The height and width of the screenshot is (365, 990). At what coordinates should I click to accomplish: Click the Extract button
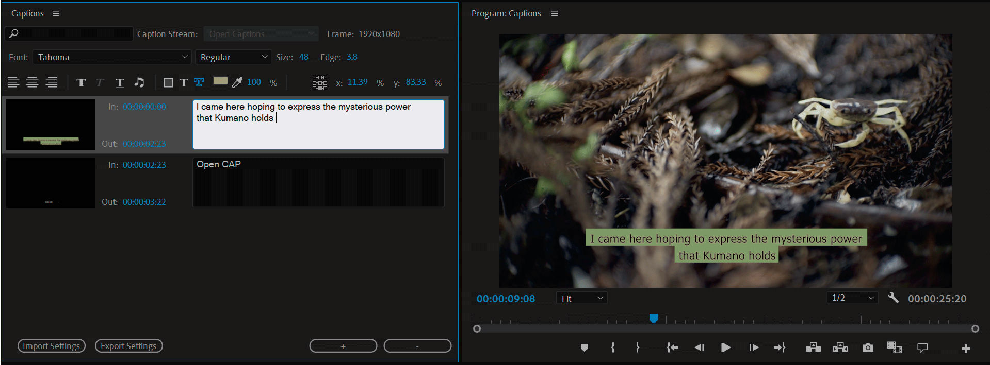coord(840,347)
